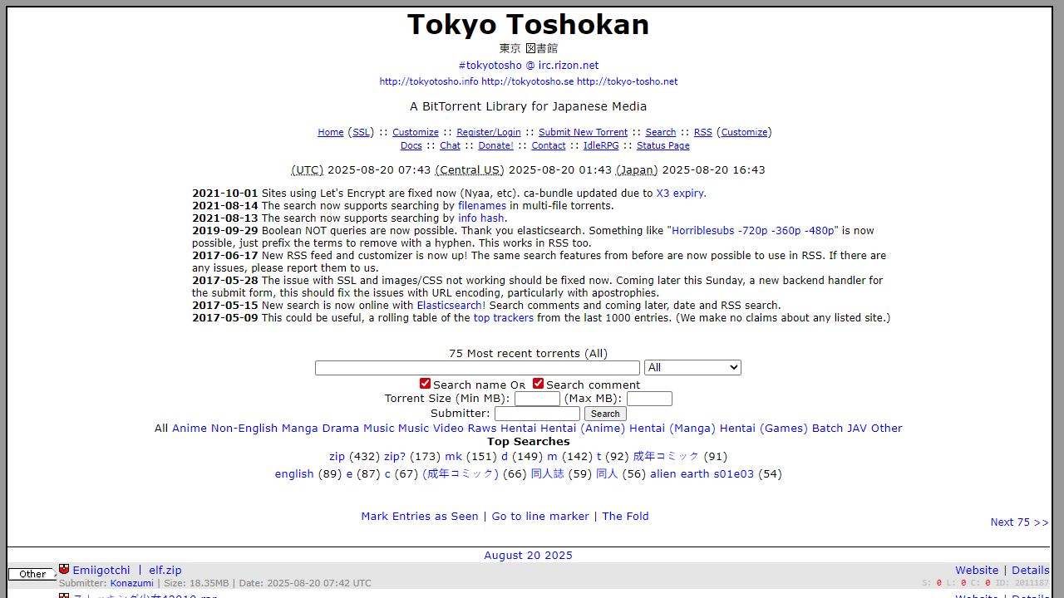Toggle the Search comment checkbox

538,384
